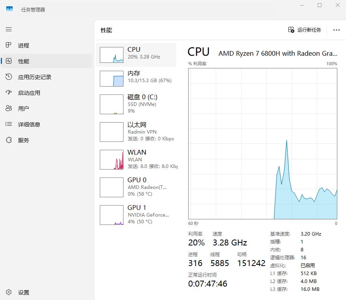Viewport: 346px width, 300px height.
Task: Click the 运行新任务 icon
Action: 291,30
